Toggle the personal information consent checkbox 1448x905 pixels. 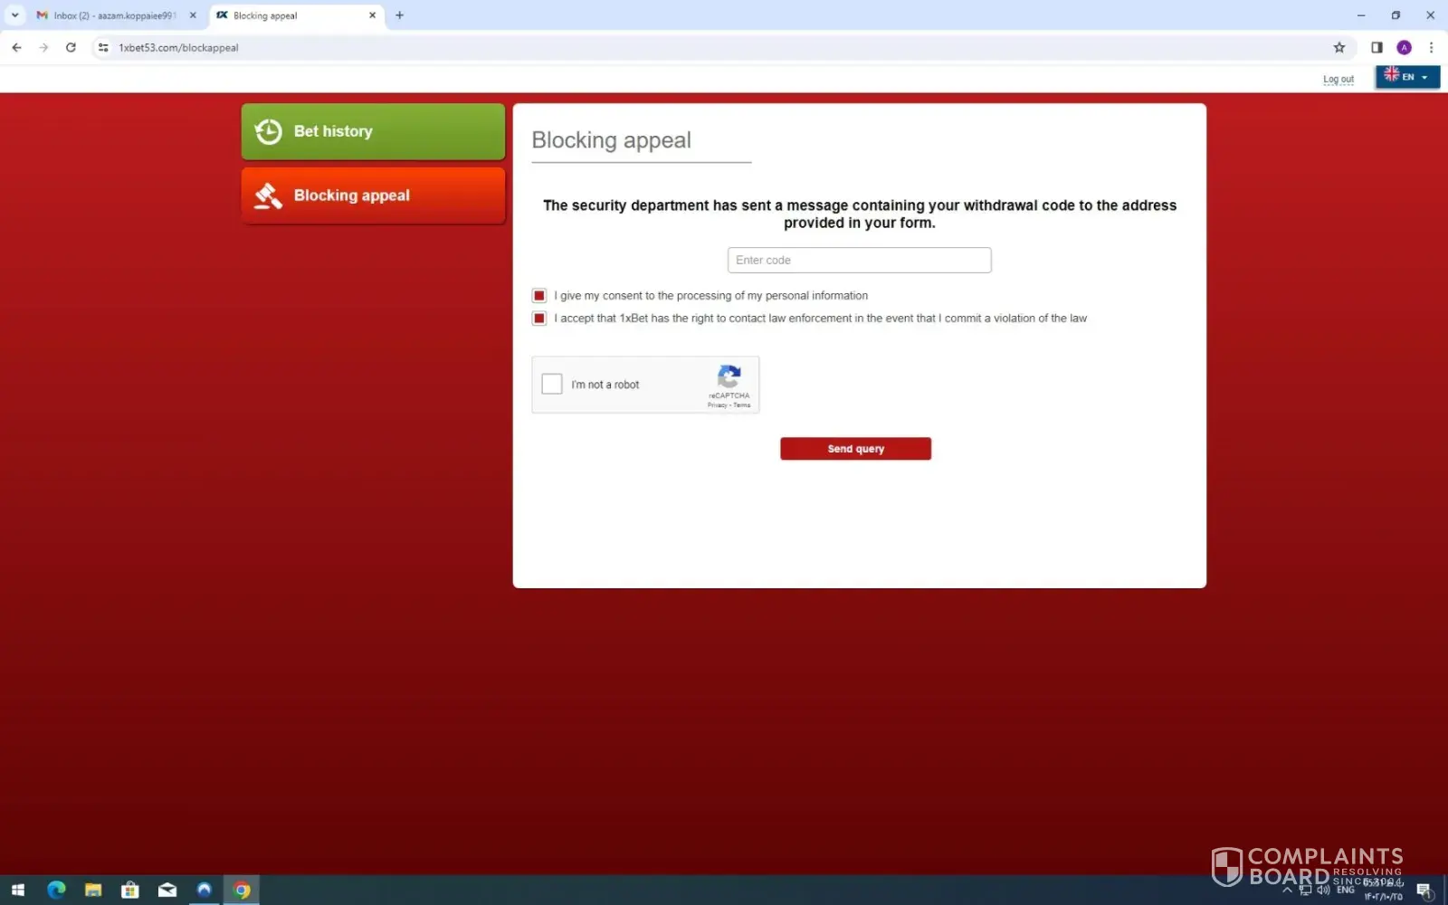[539, 296]
